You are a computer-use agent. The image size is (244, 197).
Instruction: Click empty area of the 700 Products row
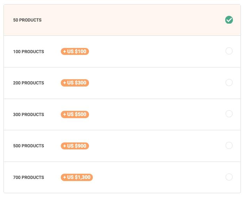(x=156, y=177)
